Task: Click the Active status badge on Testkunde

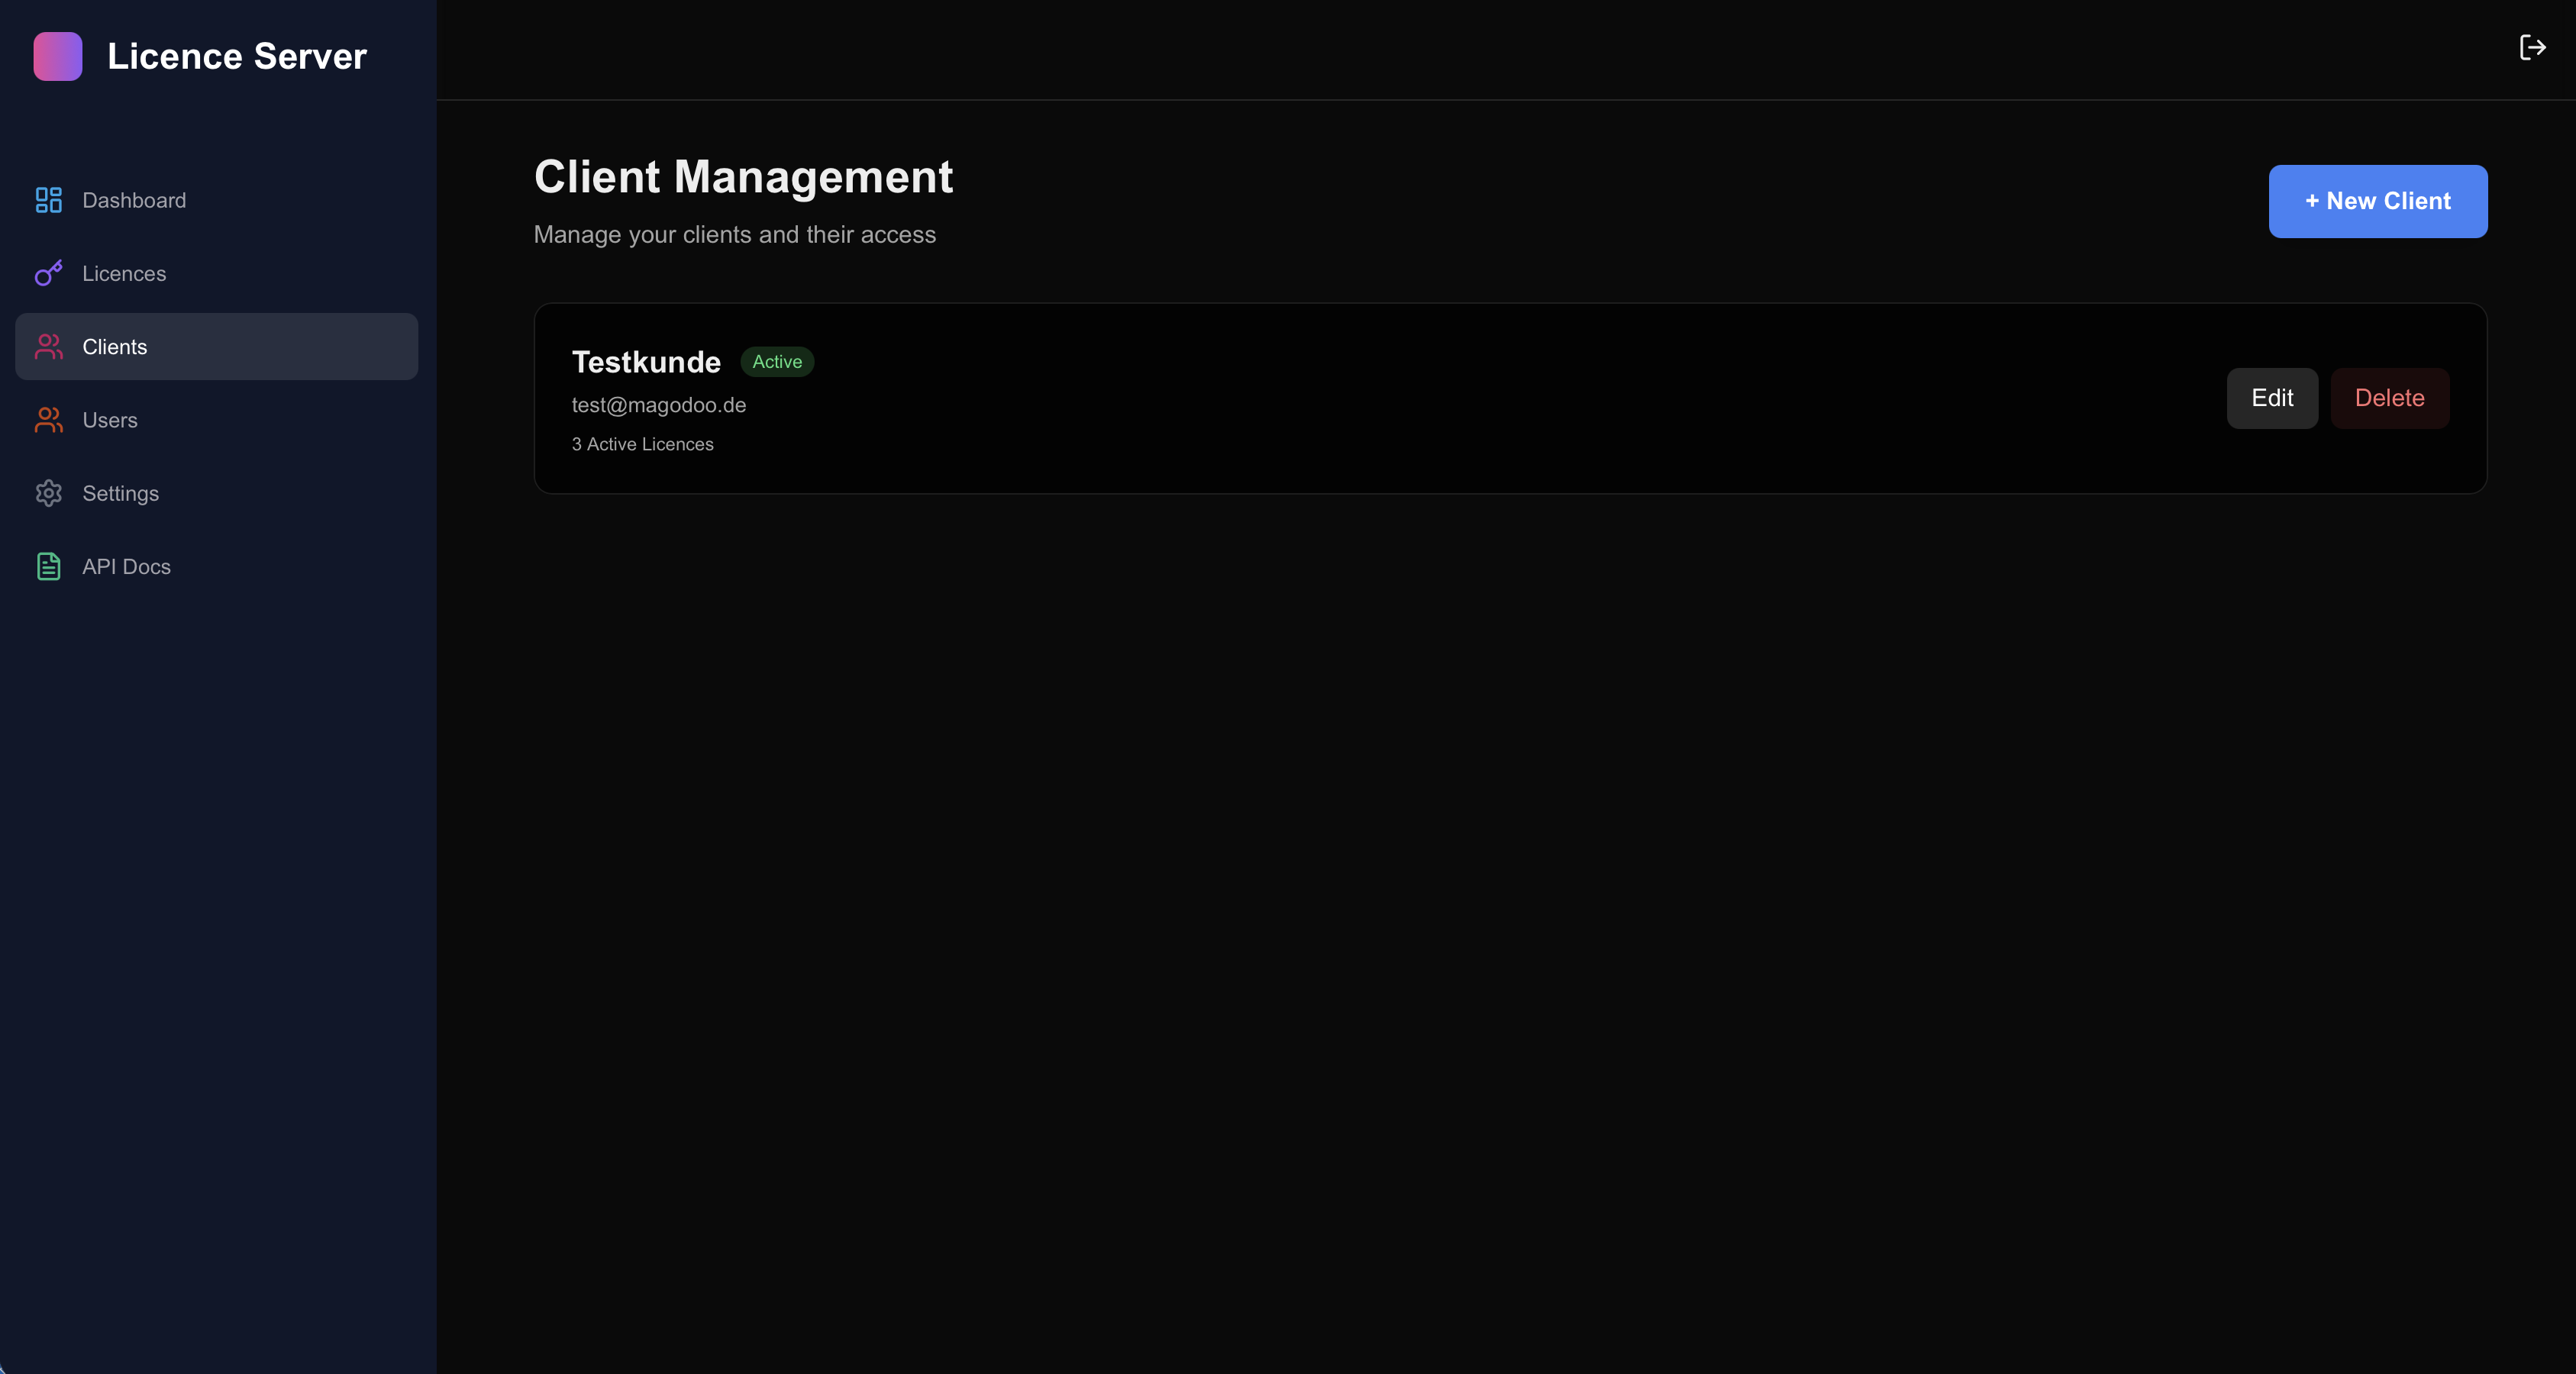Action: pyautogui.click(x=777, y=362)
